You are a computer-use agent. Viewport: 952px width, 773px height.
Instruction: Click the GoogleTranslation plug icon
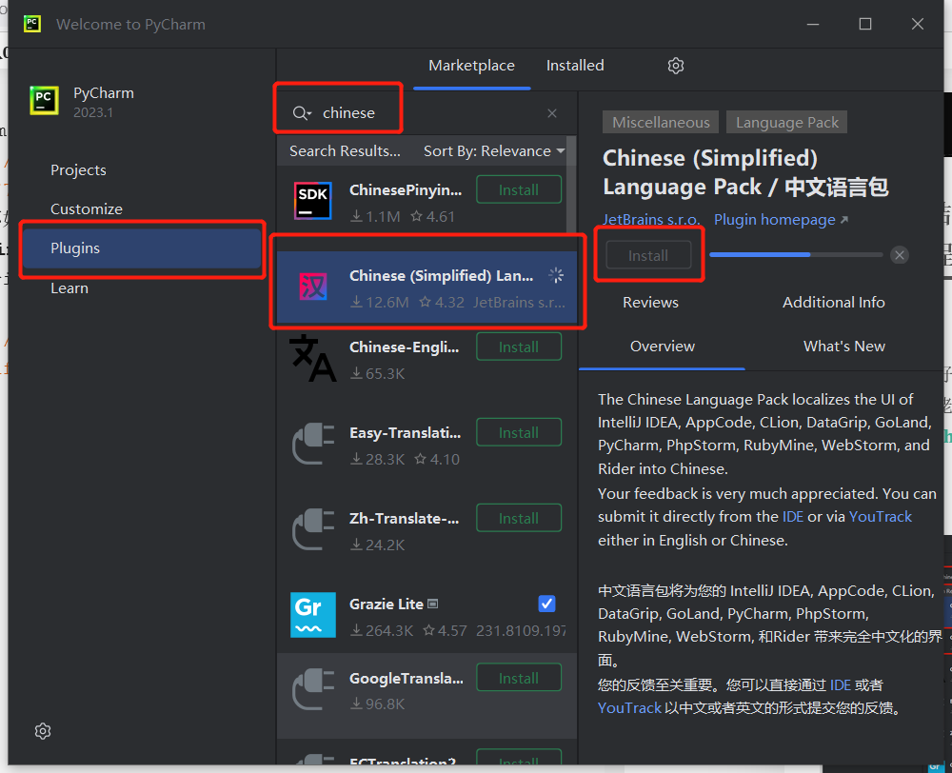tap(313, 689)
